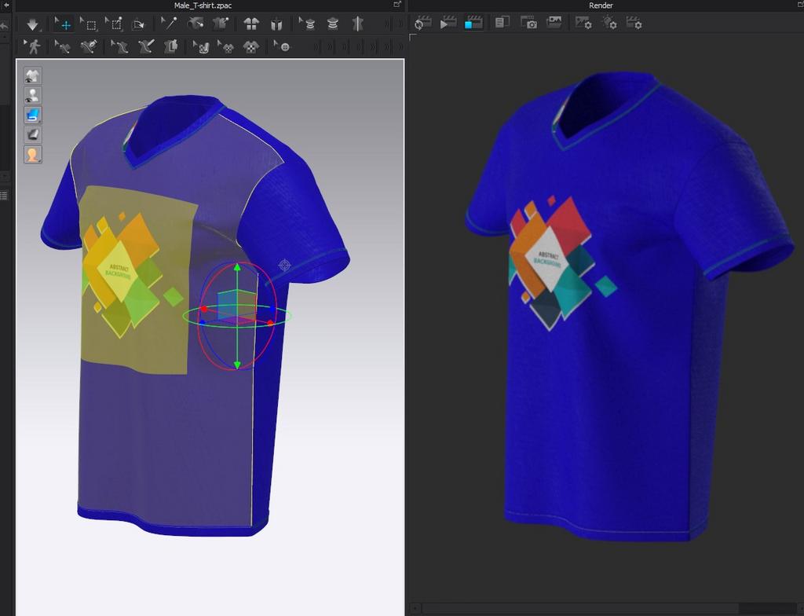Click the back arrow on left edge

coord(5,5)
